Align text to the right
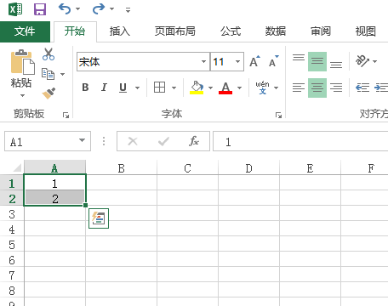 click(x=336, y=88)
